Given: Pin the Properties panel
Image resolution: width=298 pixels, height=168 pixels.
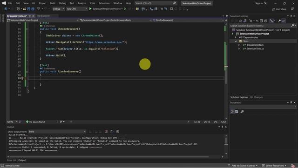Looking at the screenshot, I should click(291, 103).
